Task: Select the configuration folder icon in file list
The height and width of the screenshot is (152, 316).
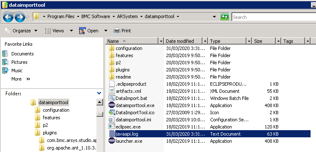Action: click(x=111, y=48)
